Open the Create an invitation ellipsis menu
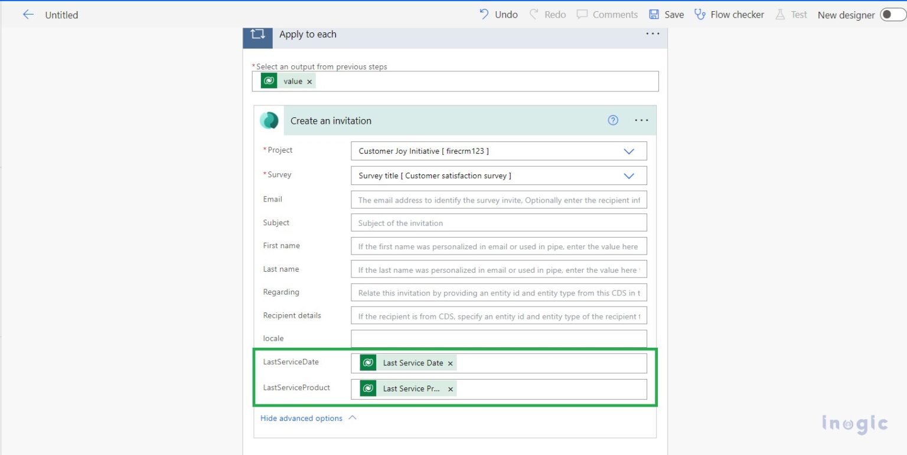907x455 pixels. (641, 120)
